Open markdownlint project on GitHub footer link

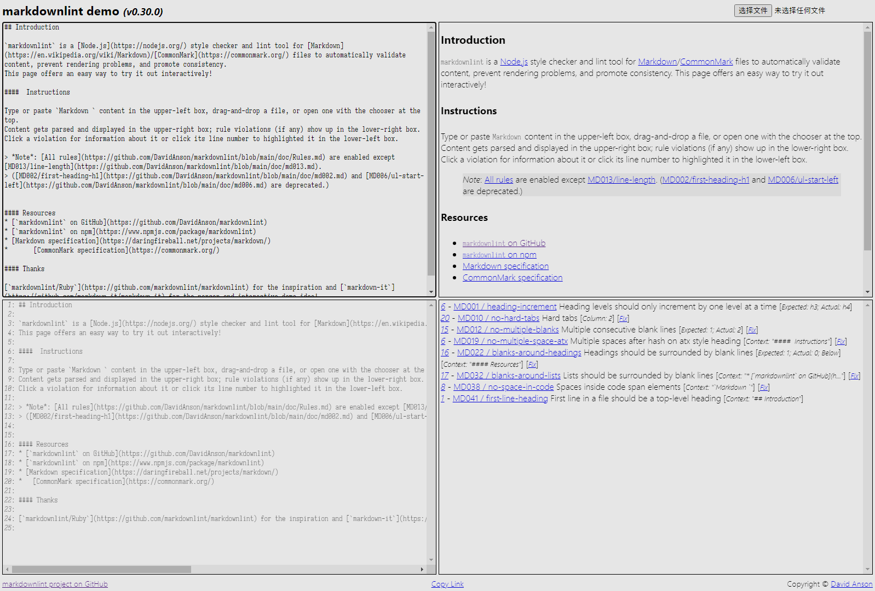click(x=55, y=584)
